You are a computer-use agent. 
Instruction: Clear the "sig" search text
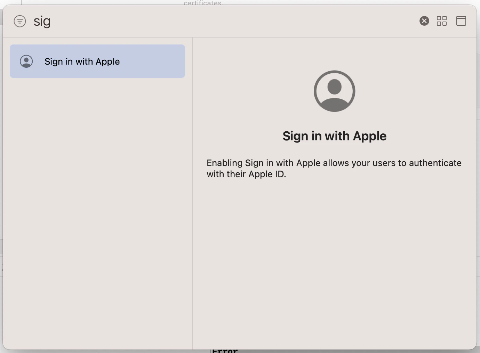point(424,21)
